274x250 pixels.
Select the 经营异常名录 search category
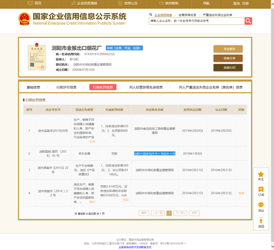coord(187,15)
